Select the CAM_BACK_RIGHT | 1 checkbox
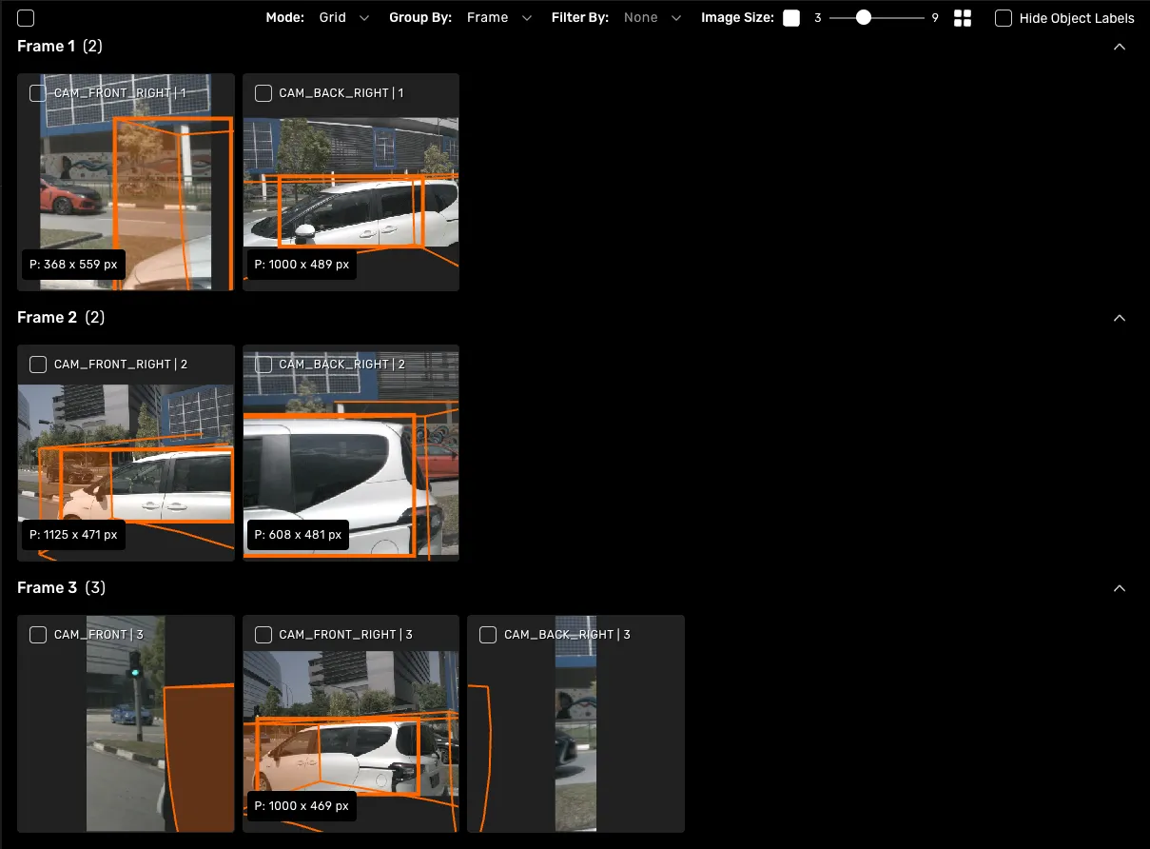This screenshot has height=849, width=1150. pos(263,92)
